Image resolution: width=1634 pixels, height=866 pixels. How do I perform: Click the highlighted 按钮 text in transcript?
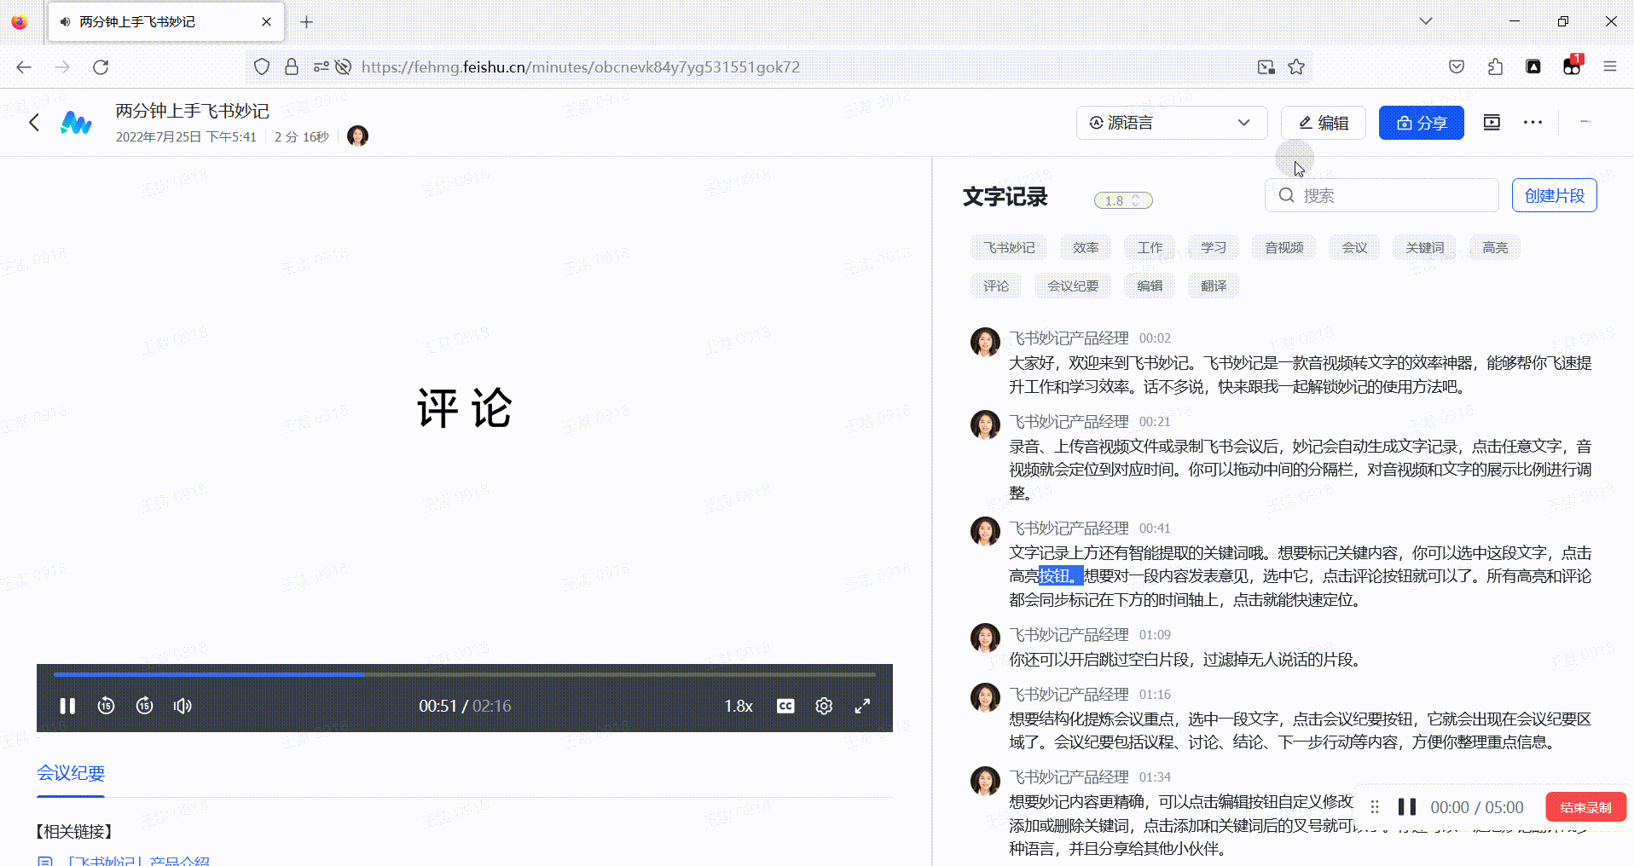[x=1061, y=576]
